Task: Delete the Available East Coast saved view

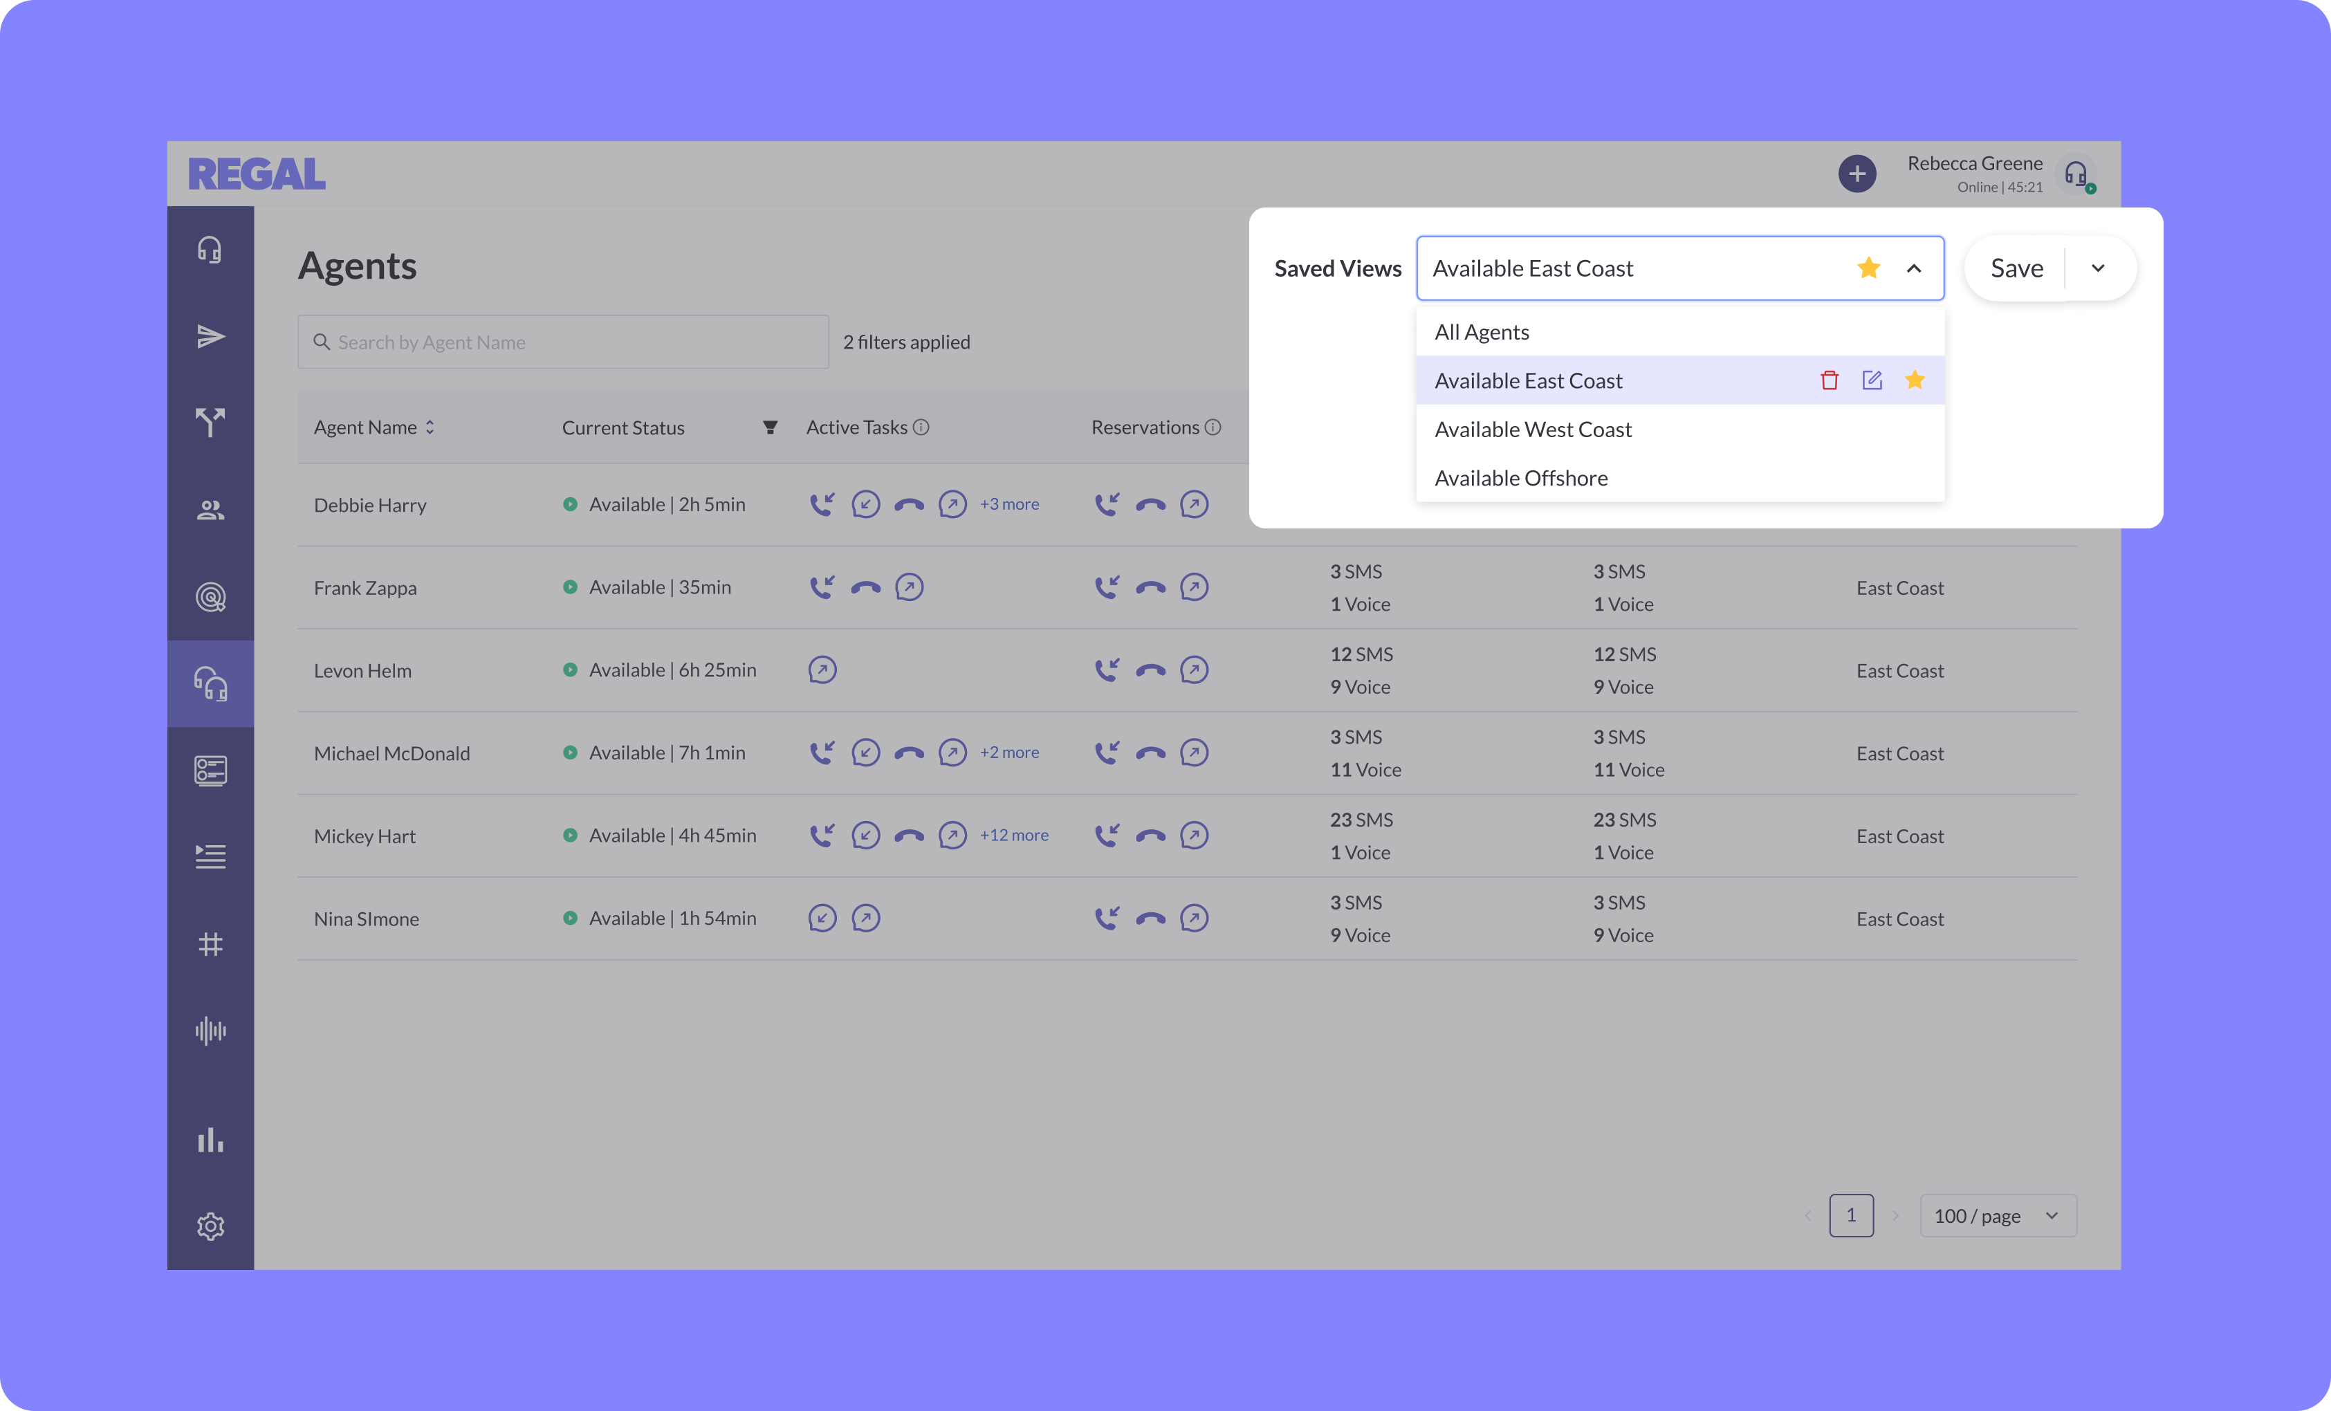Action: [x=1829, y=380]
